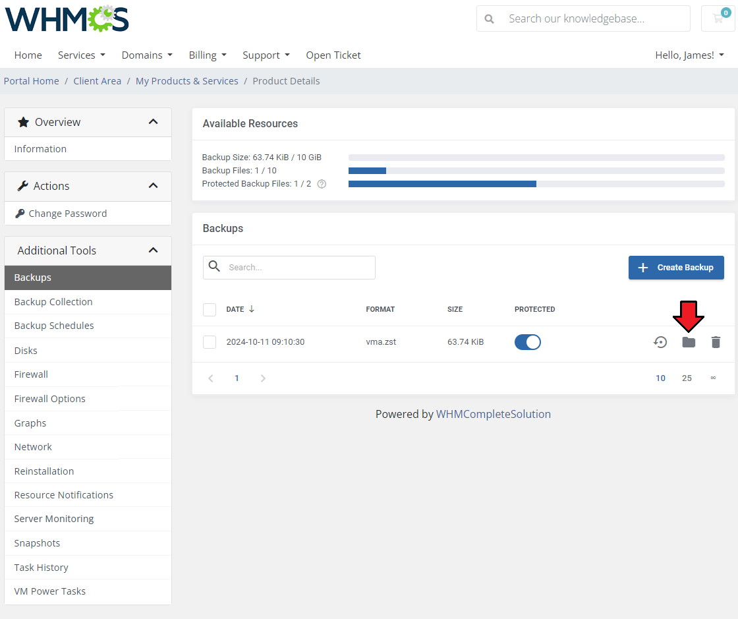Show 25 entries per page

(687, 378)
